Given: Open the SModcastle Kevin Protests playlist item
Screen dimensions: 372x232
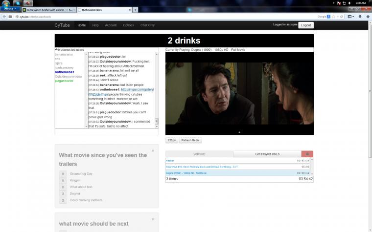Looking at the screenshot, I should tap(237, 167).
